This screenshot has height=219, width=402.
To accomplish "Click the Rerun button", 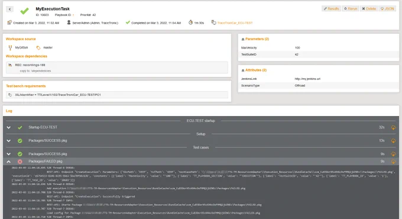I will pyautogui.click(x=351, y=9).
